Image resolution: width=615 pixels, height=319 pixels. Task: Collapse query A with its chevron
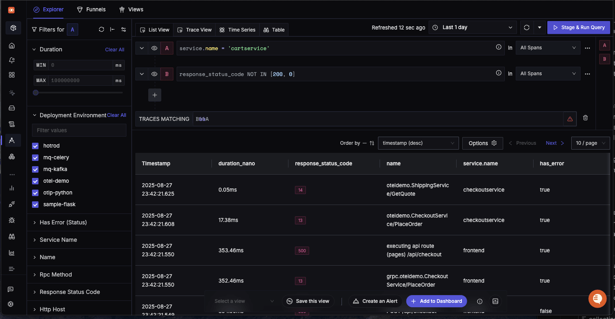click(x=142, y=48)
